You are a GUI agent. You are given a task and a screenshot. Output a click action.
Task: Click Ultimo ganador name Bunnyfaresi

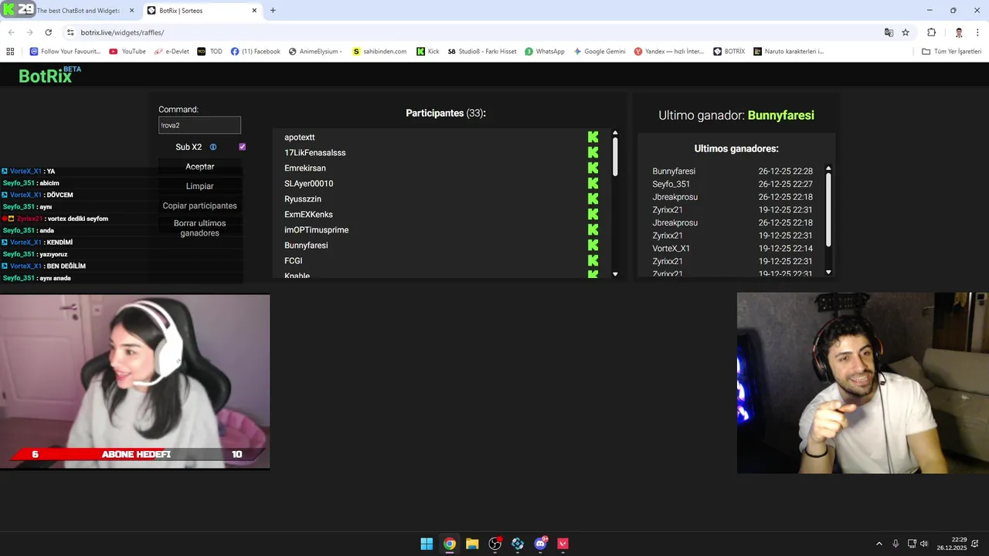pyautogui.click(x=781, y=115)
